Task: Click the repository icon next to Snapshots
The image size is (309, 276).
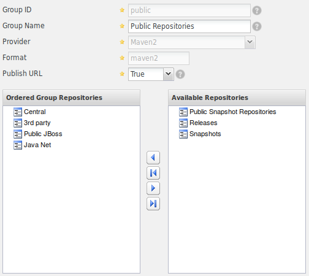Action: click(x=183, y=134)
